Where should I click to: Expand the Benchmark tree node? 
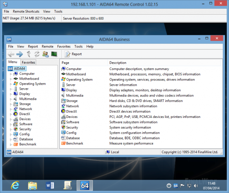click(x=11, y=144)
